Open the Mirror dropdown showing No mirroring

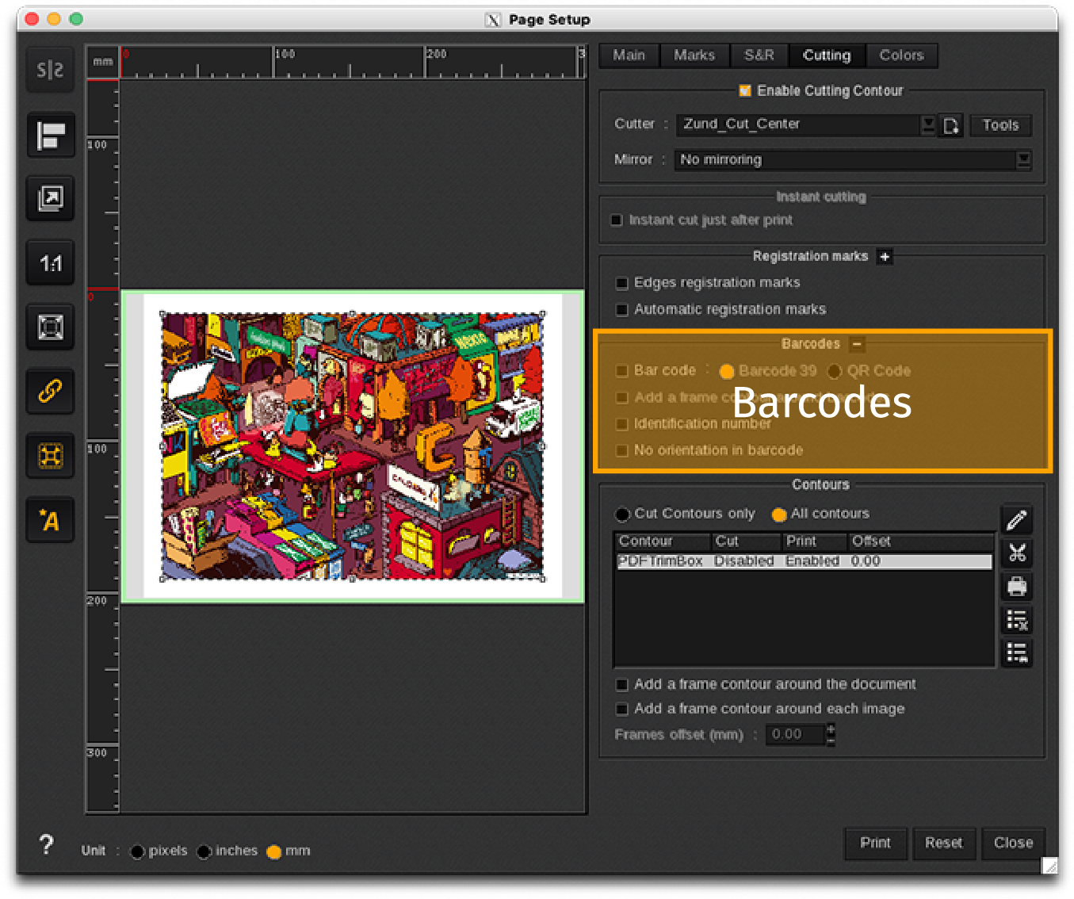(x=1024, y=160)
